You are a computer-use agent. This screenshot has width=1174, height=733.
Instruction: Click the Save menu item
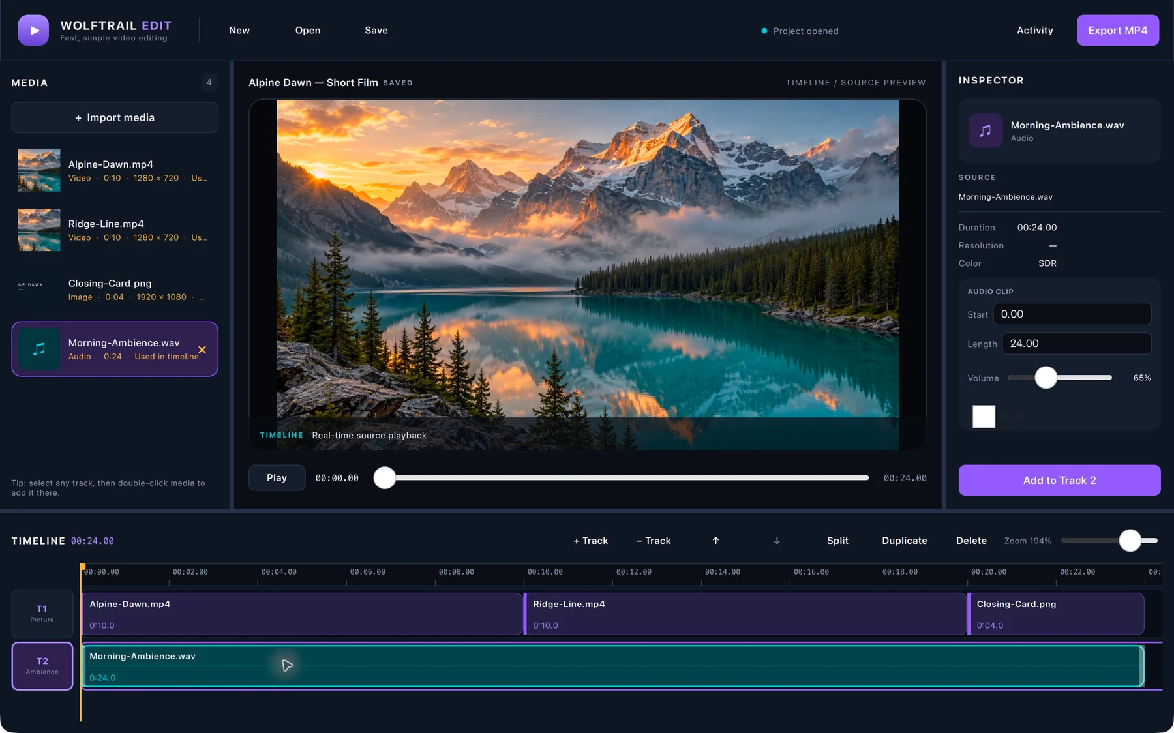point(376,30)
